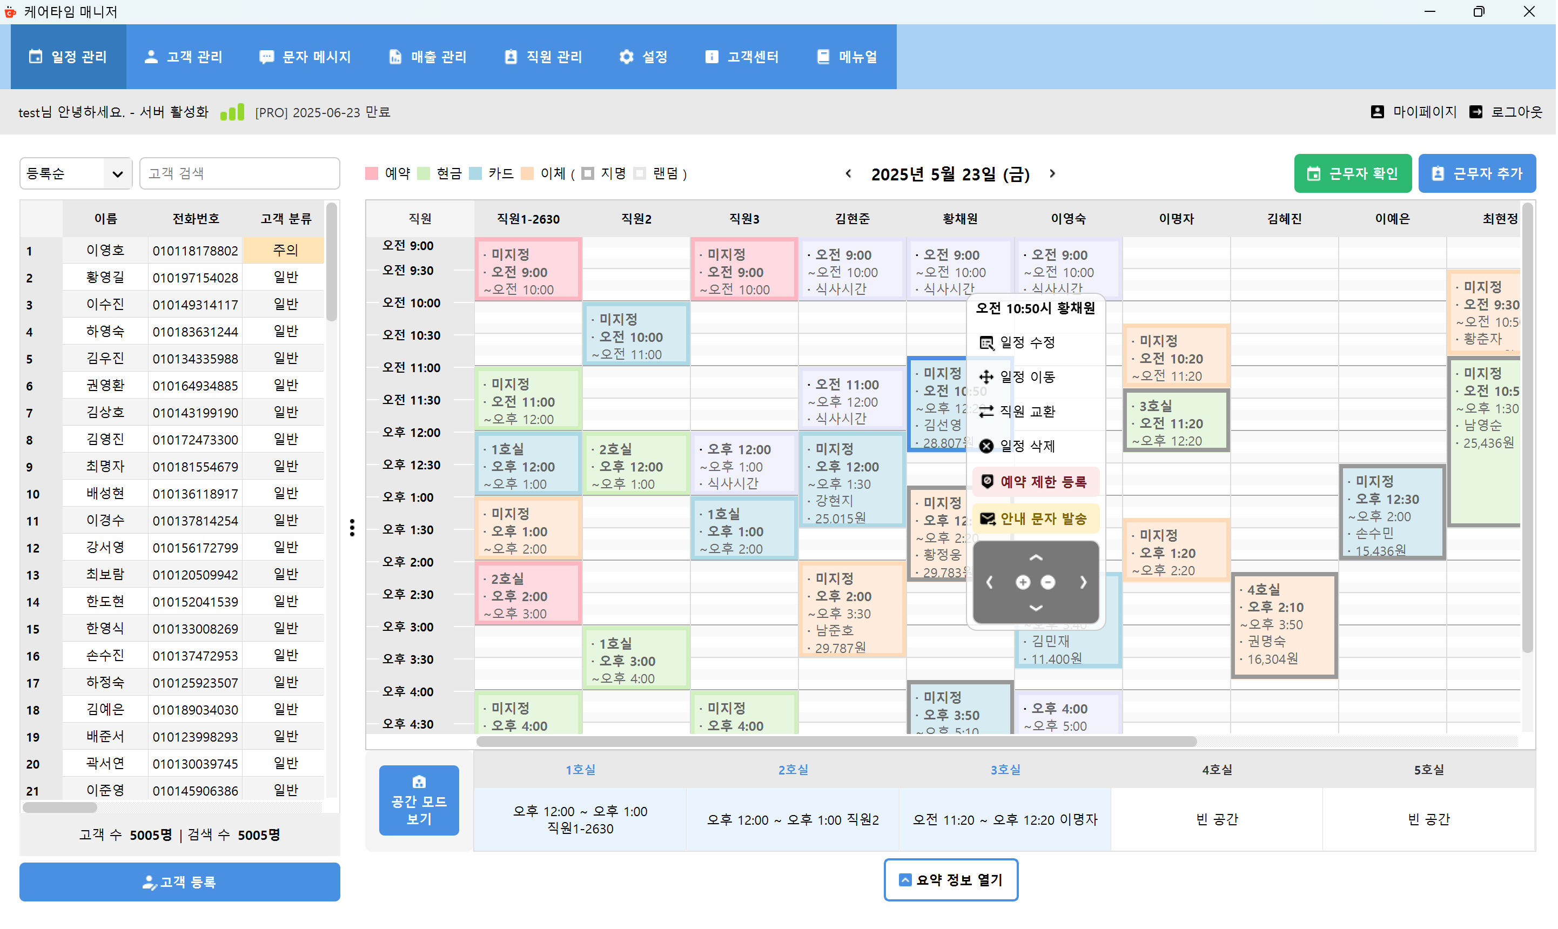Toggle the 랜덤 checkbox in the legend
The image size is (1558, 929).
[x=639, y=173]
